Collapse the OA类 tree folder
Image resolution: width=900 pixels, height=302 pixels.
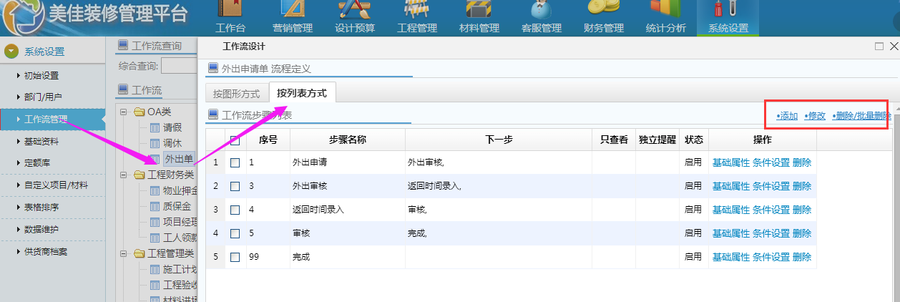coord(123,112)
